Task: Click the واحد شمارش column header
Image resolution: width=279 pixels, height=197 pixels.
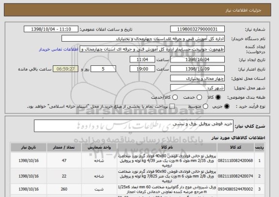Action: click(99, 148)
